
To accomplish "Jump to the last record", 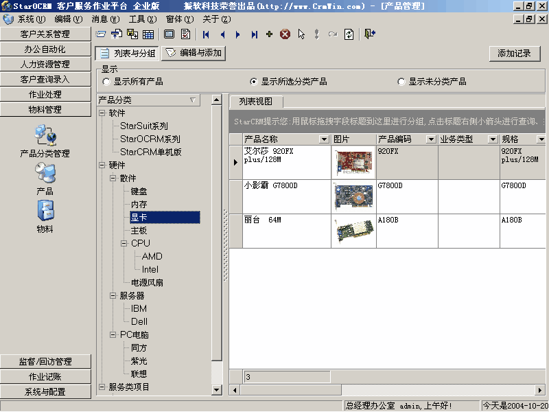I will pyautogui.click(x=255, y=34).
